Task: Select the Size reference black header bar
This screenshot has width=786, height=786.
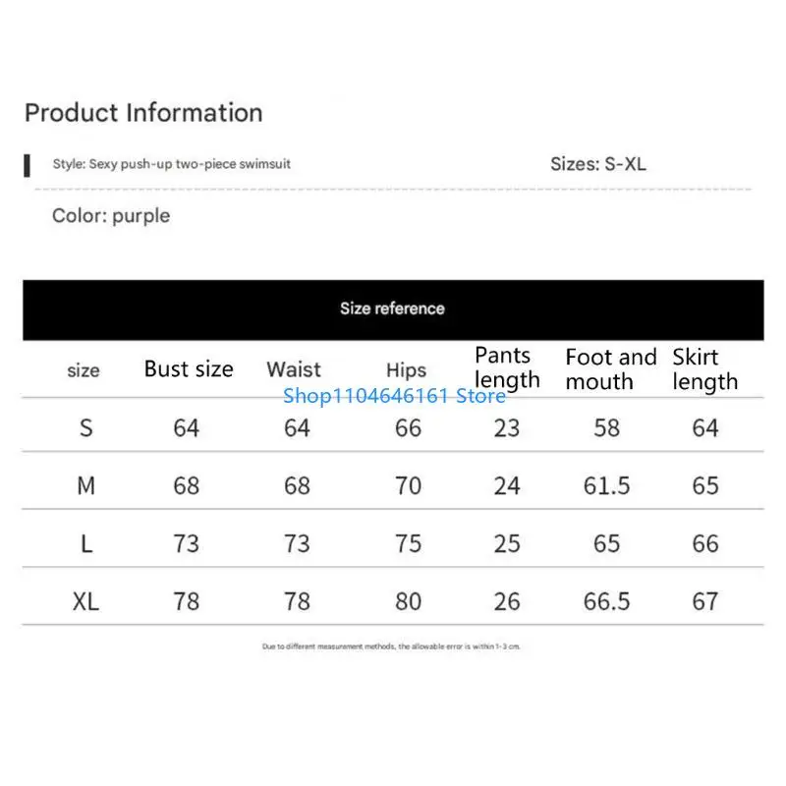Action: [393, 309]
